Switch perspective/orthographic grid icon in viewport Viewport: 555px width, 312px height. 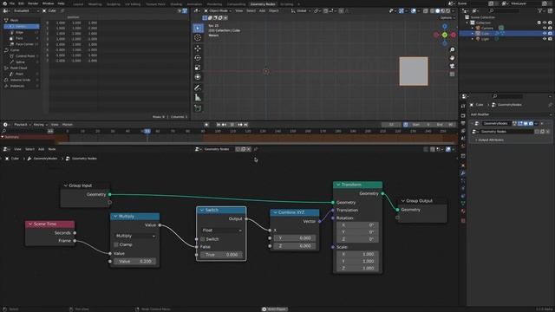[x=452, y=74]
